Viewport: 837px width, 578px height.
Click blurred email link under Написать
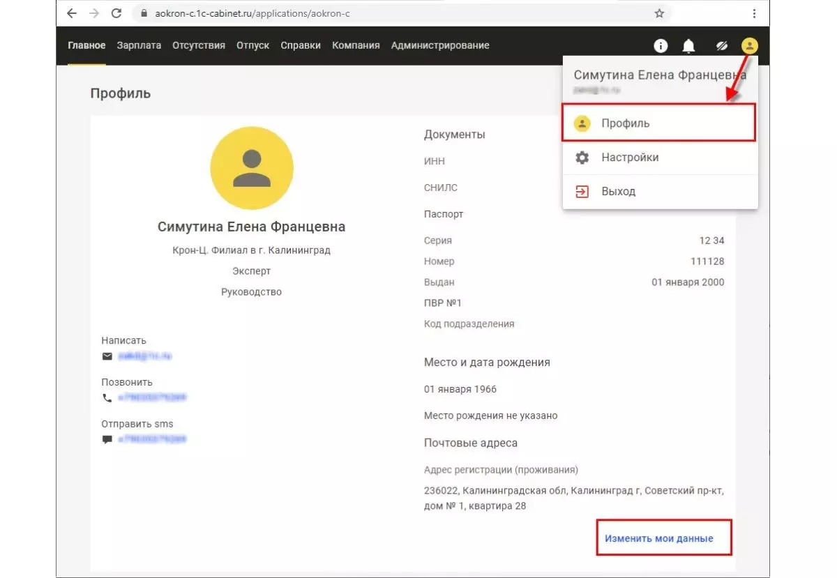click(x=144, y=356)
